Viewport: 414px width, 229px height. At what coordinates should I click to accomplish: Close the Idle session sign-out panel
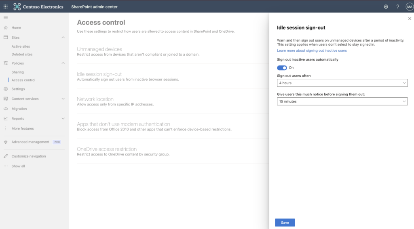pos(410,19)
